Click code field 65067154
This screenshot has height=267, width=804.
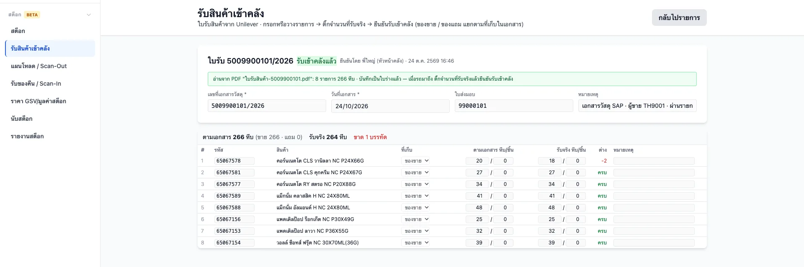(x=234, y=243)
